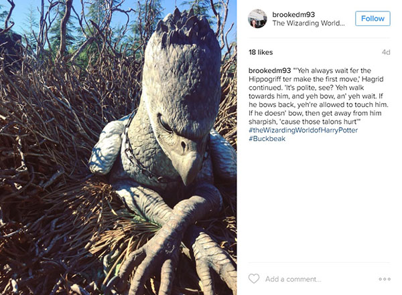The width and height of the screenshot is (402, 295).
Task: Follow brookedm93 with the Follow button
Action: [x=373, y=19]
